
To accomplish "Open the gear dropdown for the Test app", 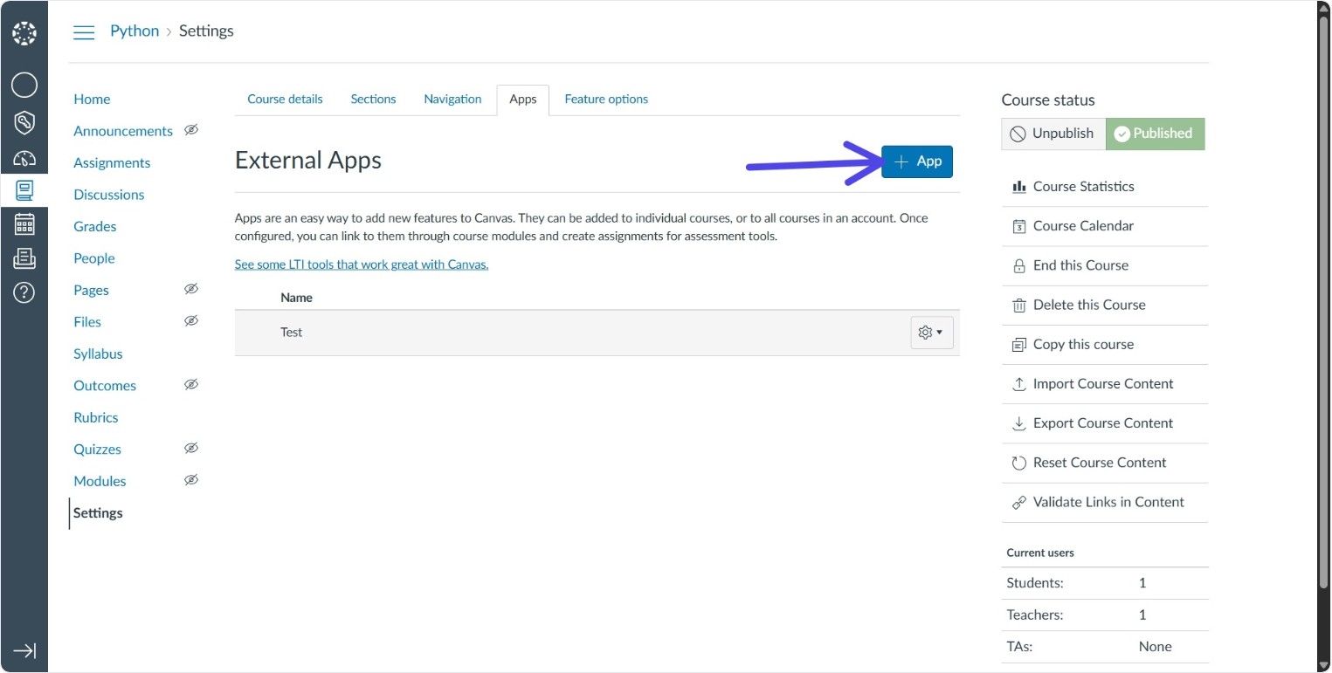I will (931, 333).
